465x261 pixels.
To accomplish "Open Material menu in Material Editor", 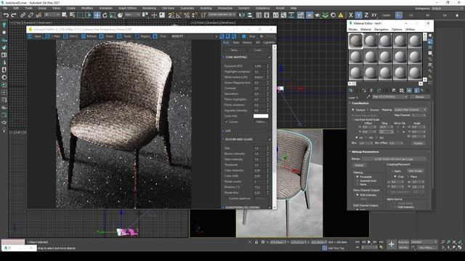I will pos(365,30).
